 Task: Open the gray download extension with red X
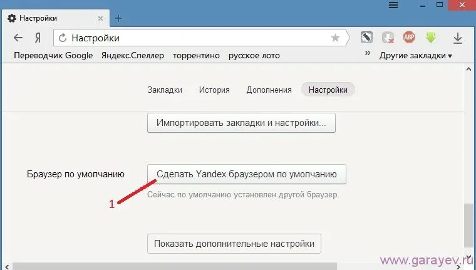[388, 38]
